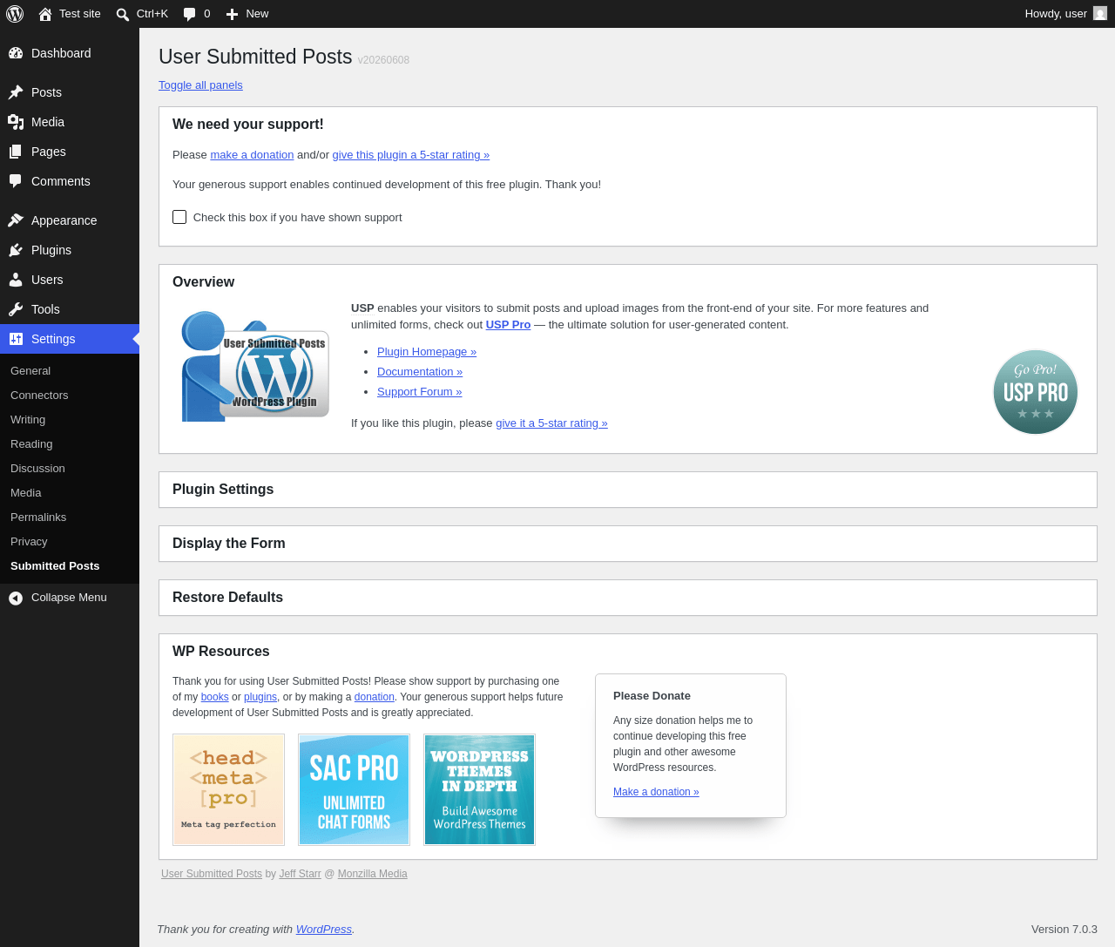Screen dimensions: 1115x947
Task: Open the head meta pro thumbnail
Action: [x=228, y=789]
